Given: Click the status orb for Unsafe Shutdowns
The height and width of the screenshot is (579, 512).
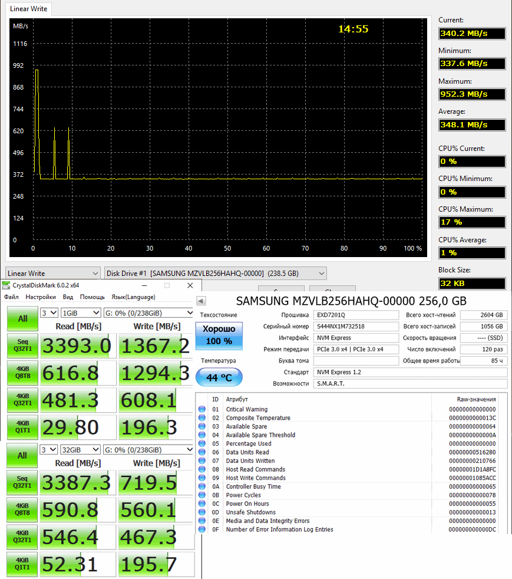Looking at the screenshot, I should [x=202, y=512].
